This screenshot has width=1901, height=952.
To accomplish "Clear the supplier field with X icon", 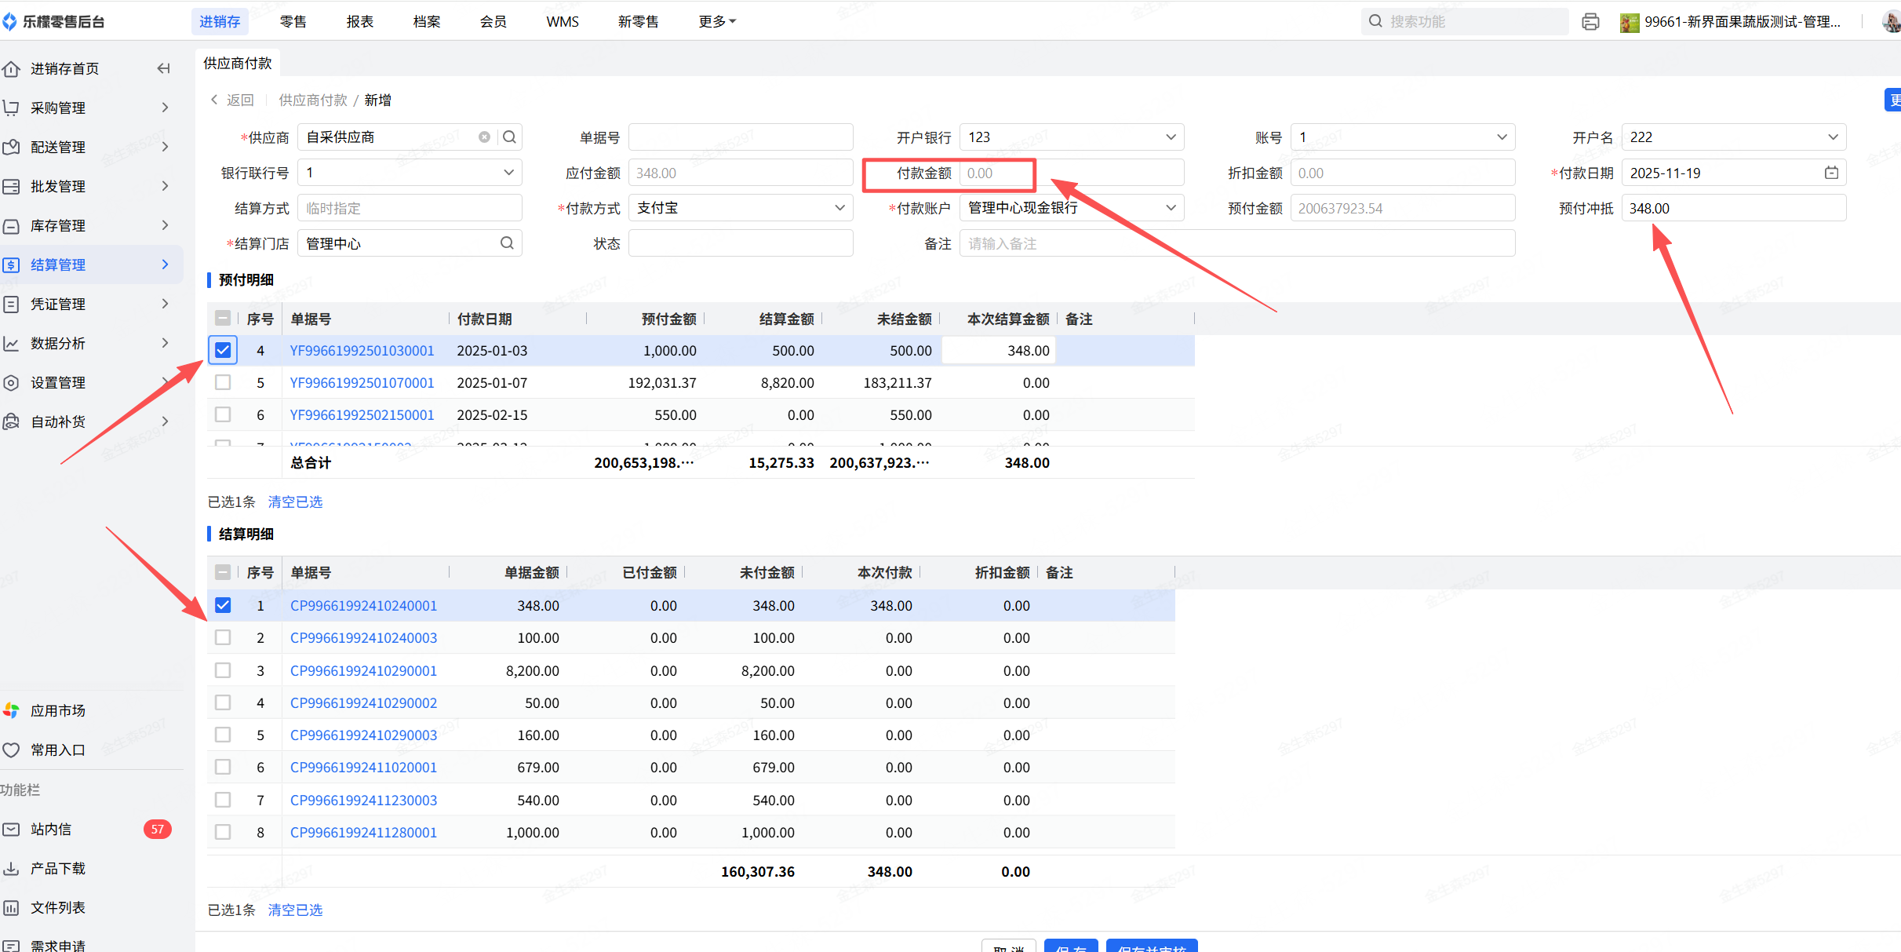I will click(x=484, y=137).
